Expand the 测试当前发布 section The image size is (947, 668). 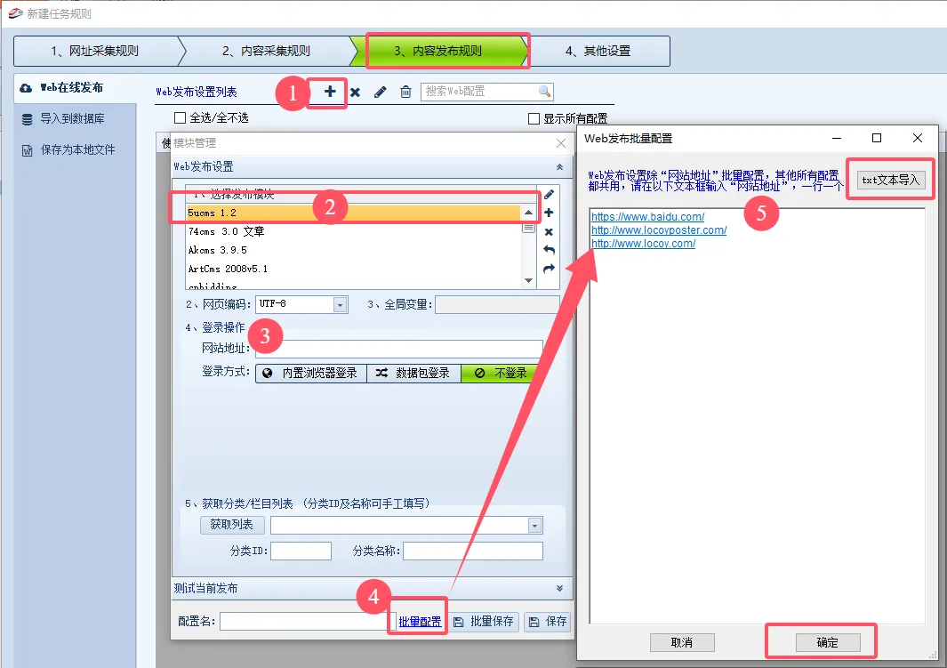pos(559,588)
